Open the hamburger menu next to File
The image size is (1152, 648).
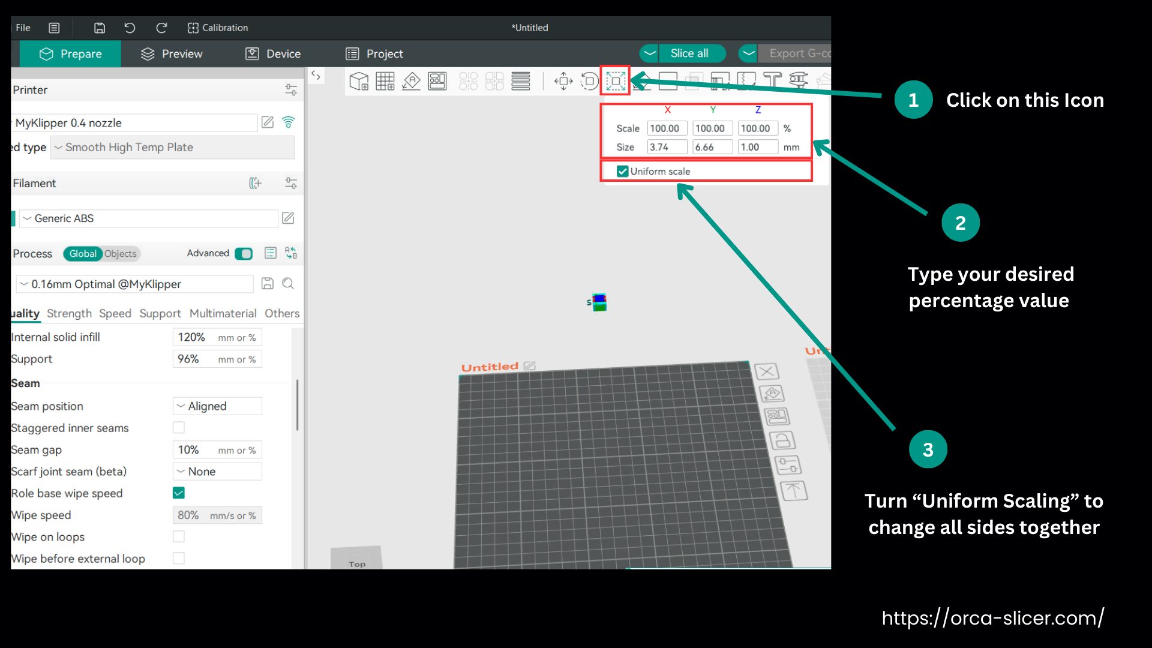54,28
